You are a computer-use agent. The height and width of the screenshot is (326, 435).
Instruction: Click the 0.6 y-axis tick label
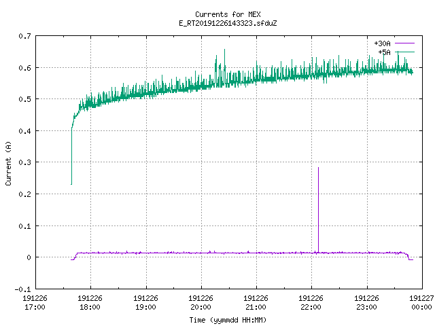[x=24, y=68]
